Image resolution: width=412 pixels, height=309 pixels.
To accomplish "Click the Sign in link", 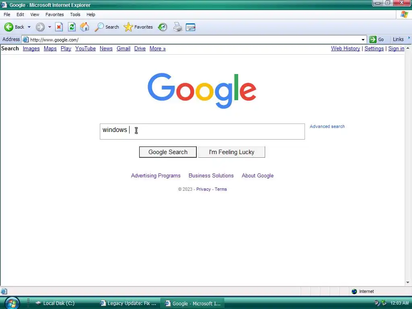I will coord(396,49).
